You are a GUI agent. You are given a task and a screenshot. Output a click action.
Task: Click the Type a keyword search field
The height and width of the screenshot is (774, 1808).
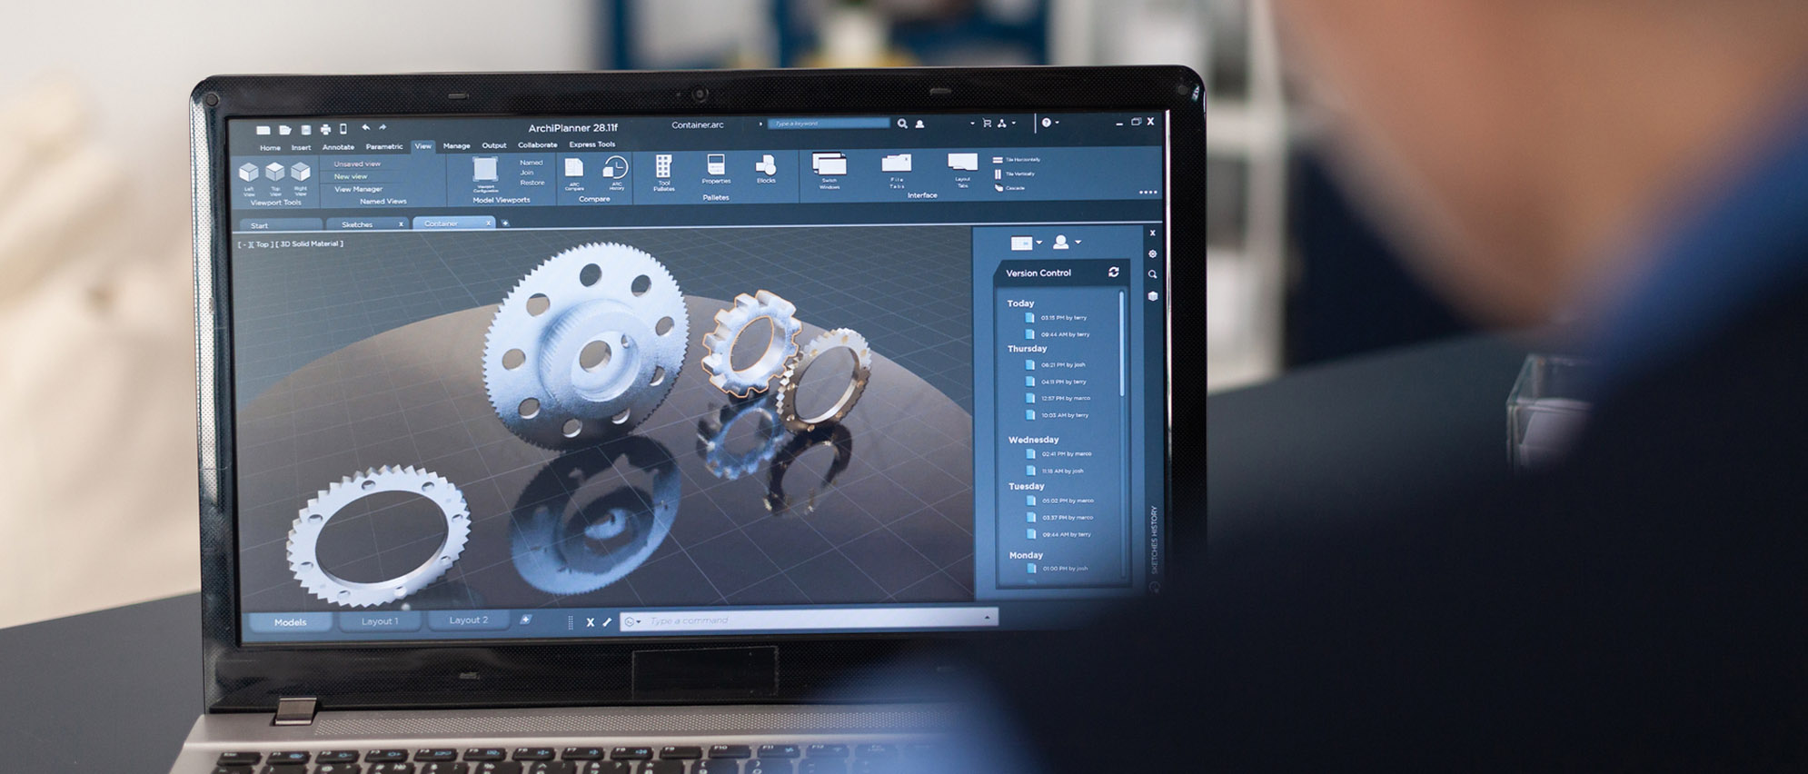(829, 124)
